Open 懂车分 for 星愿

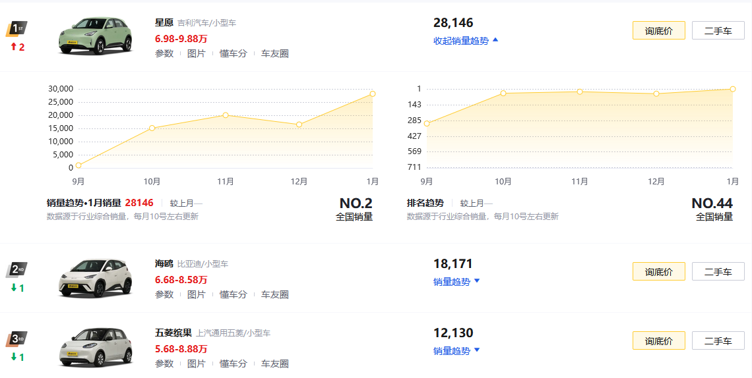pyautogui.click(x=233, y=53)
